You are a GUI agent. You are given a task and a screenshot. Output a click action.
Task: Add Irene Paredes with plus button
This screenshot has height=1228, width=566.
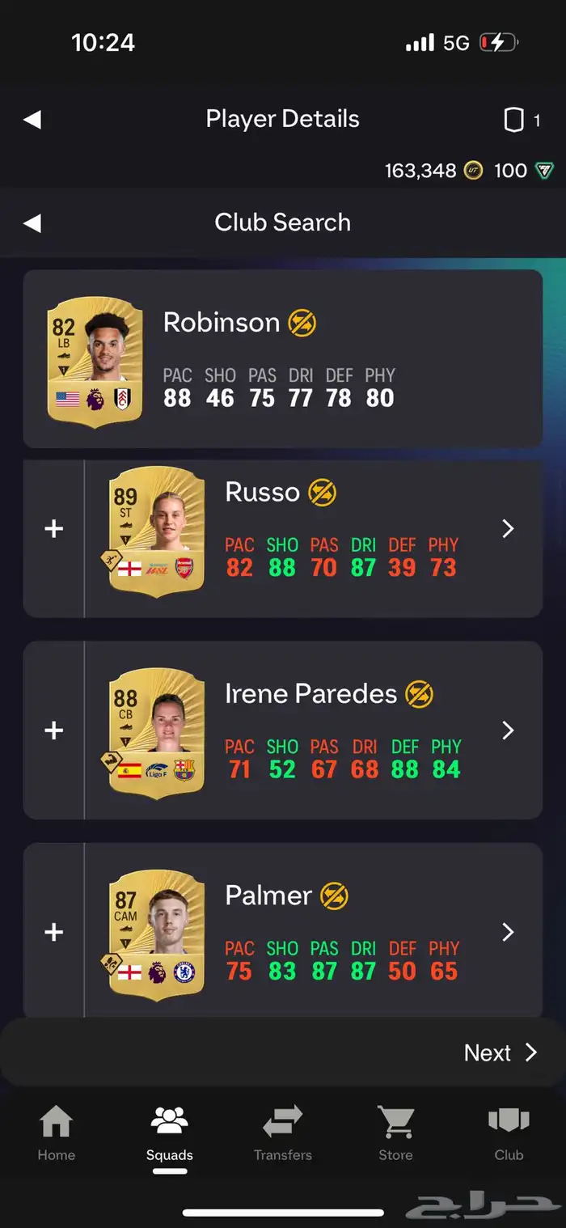tap(53, 730)
